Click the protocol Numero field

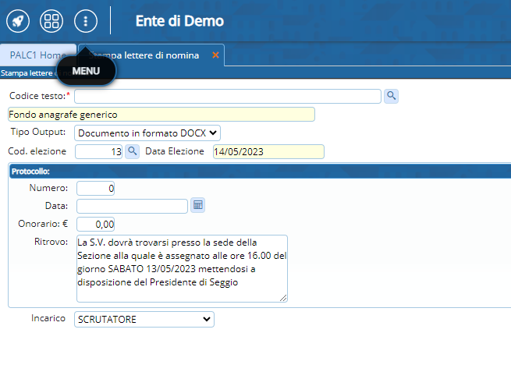point(96,188)
